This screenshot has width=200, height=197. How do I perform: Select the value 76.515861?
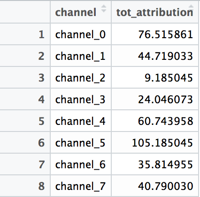tap(165, 34)
